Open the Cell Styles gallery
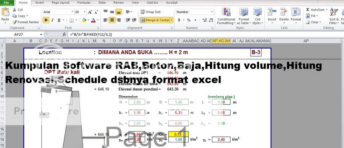 coord(257,16)
